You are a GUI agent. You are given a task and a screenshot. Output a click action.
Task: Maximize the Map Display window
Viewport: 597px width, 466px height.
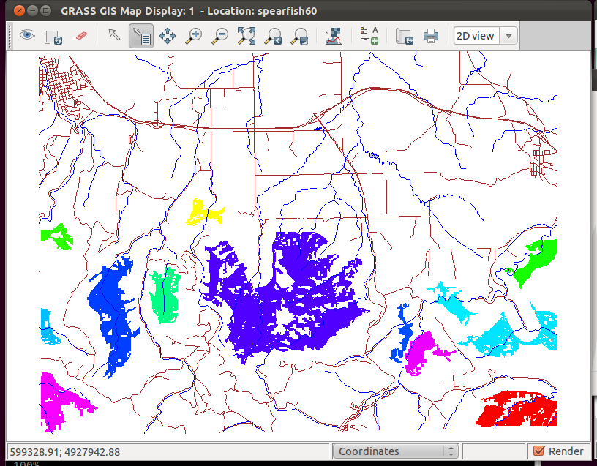[45, 11]
